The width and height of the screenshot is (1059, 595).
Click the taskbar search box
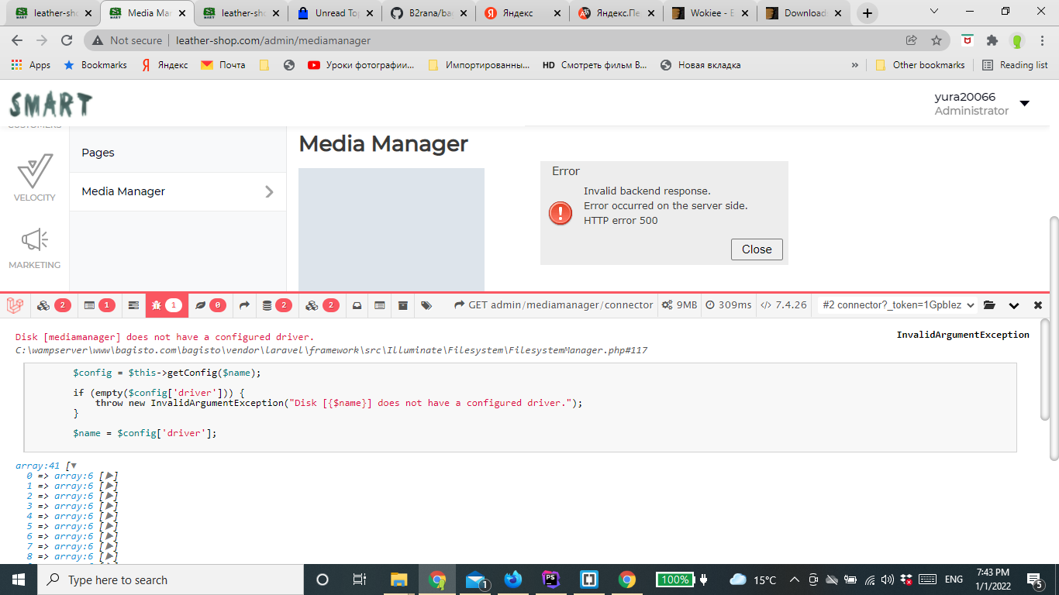pyautogui.click(x=171, y=580)
